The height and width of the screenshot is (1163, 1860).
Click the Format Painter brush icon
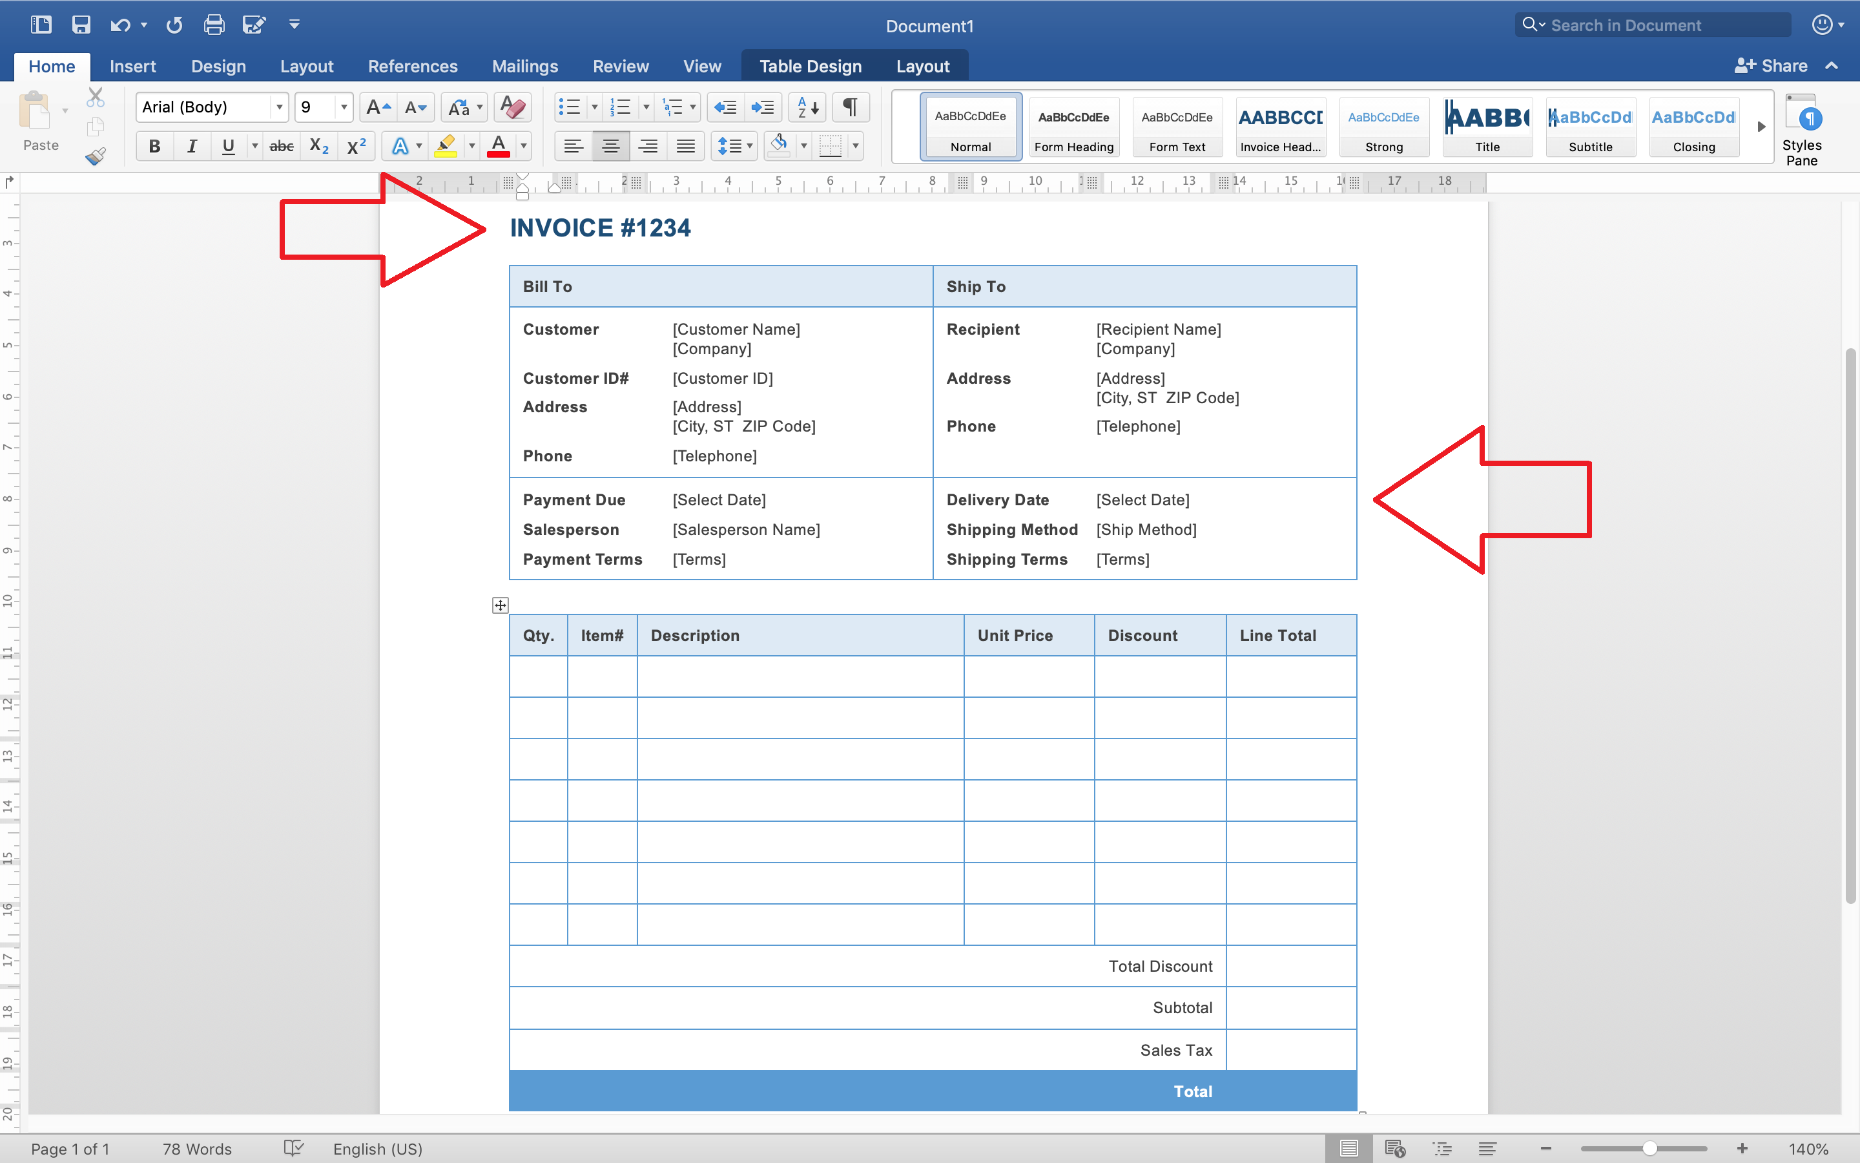pos(96,157)
